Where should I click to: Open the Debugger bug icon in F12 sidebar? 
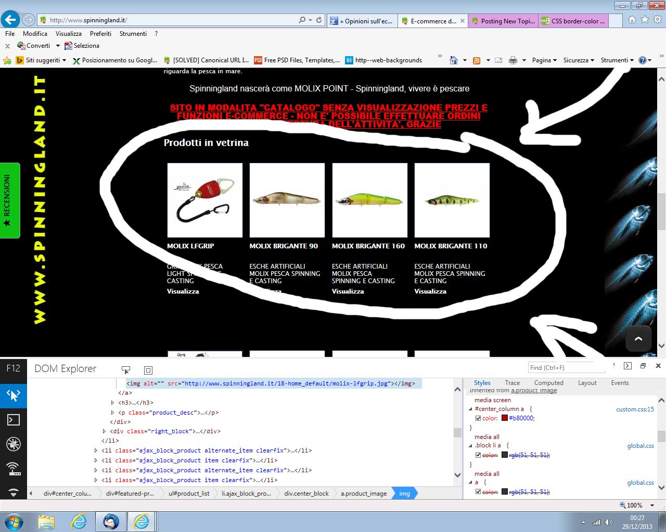pyautogui.click(x=13, y=444)
